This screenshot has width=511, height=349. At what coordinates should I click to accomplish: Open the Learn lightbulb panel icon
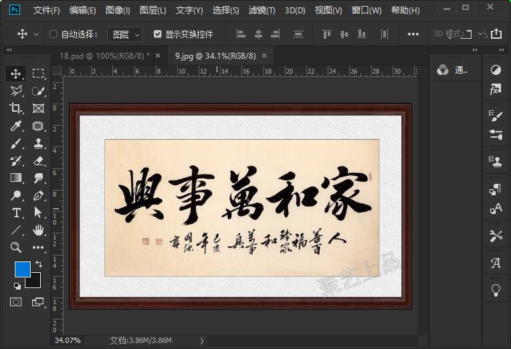[496, 289]
